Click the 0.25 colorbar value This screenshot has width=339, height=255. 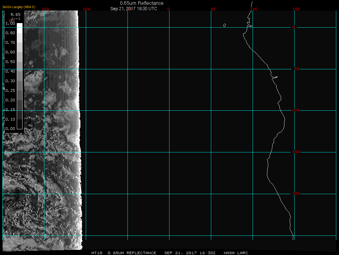pyautogui.click(x=10, y=90)
